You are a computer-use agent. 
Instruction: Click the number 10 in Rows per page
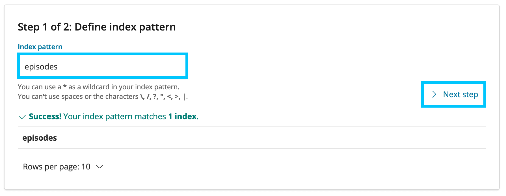pos(86,167)
